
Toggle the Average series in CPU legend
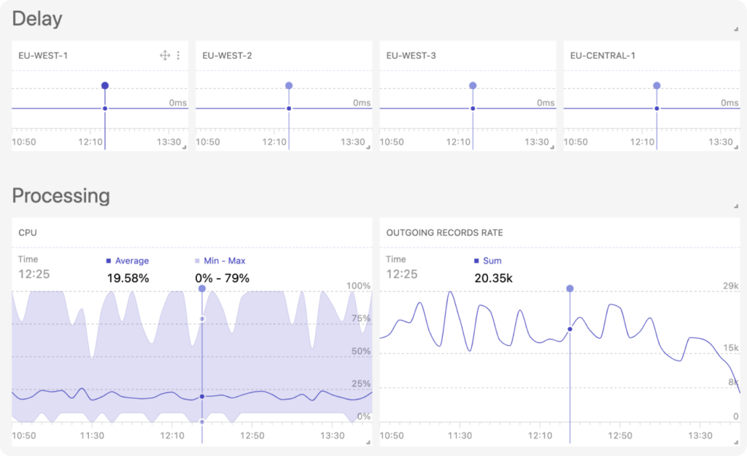128,261
